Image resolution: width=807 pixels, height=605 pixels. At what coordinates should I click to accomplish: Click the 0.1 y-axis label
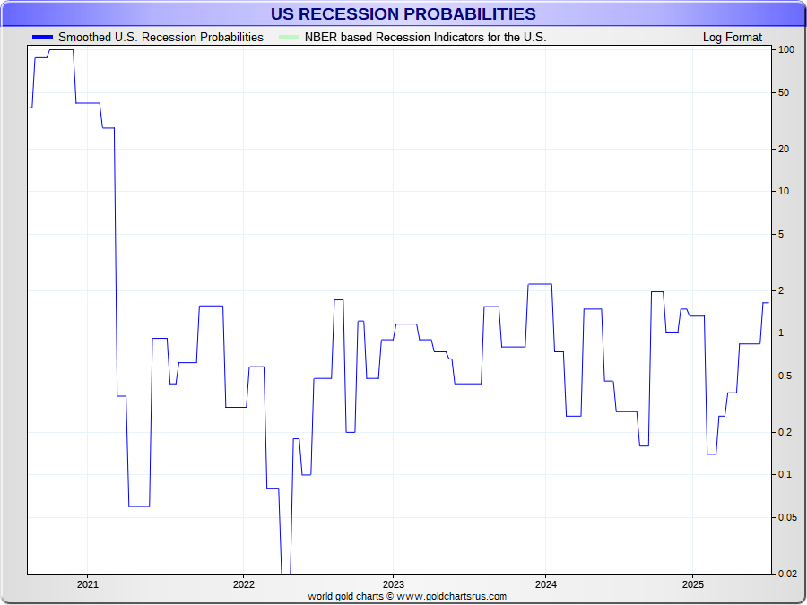(785, 474)
